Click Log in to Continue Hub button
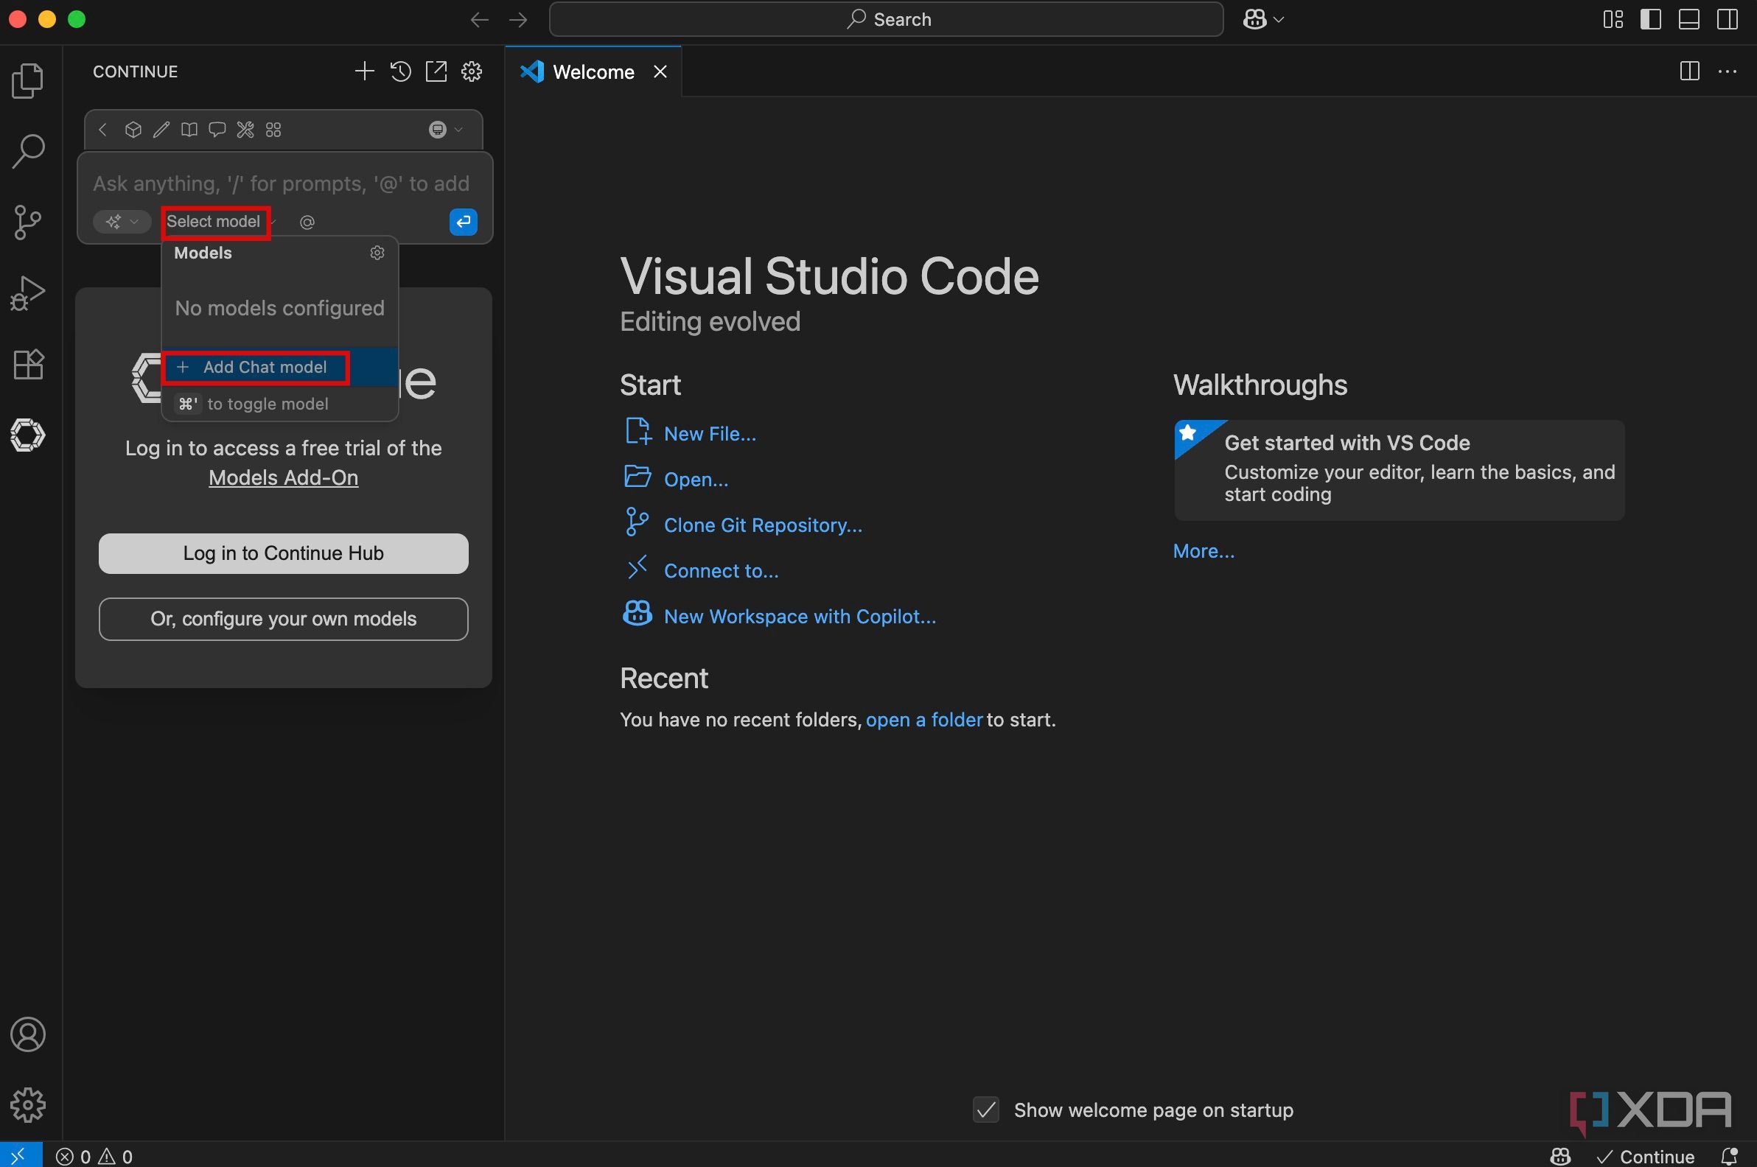Screen dimensions: 1757x1167 click(x=283, y=553)
